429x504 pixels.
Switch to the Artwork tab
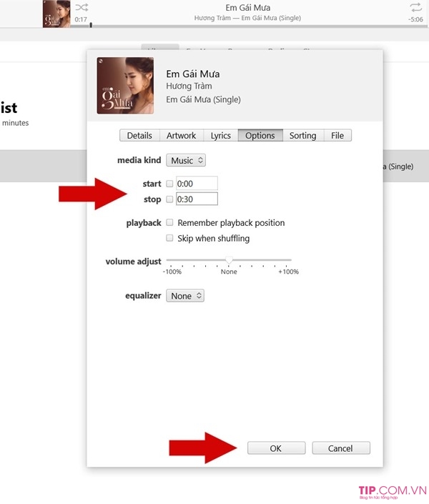point(181,135)
